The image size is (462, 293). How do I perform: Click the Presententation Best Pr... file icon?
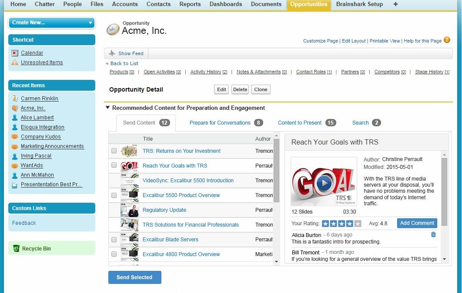15,185
